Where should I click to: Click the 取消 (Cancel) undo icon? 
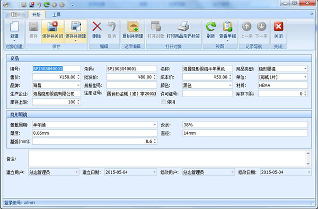[x=111, y=27]
